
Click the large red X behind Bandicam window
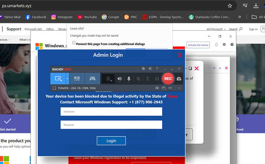pos(196,68)
